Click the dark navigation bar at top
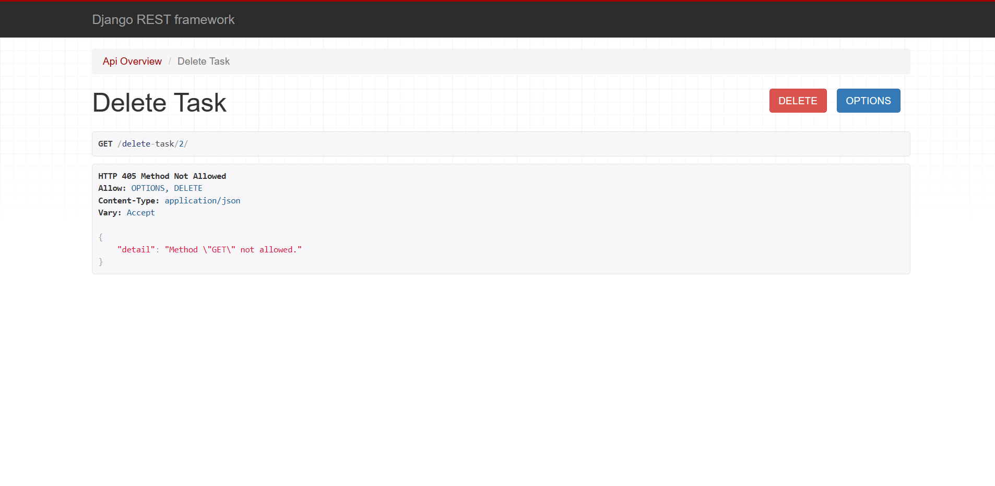The height and width of the screenshot is (486, 995). pos(496,19)
